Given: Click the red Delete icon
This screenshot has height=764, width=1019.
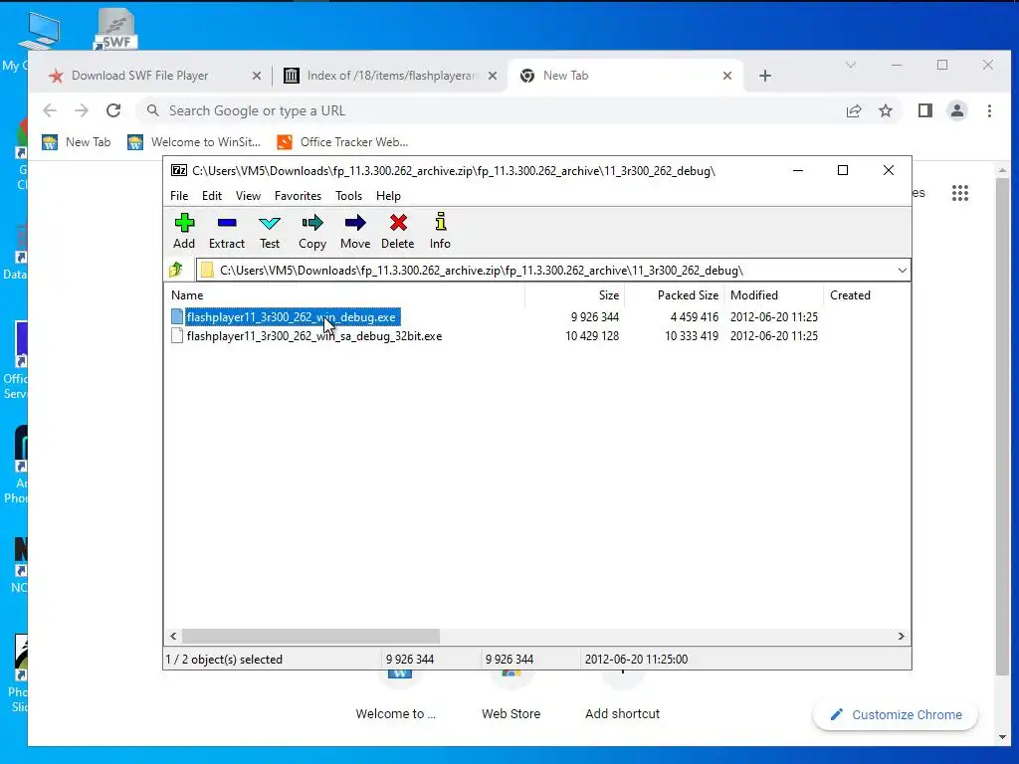Looking at the screenshot, I should click(398, 231).
